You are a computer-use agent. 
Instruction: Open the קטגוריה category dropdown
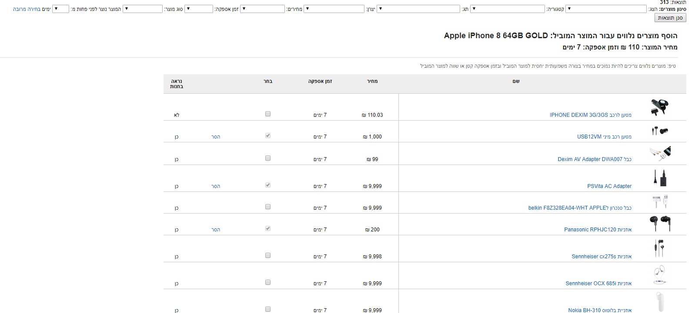tap(508, 9)
